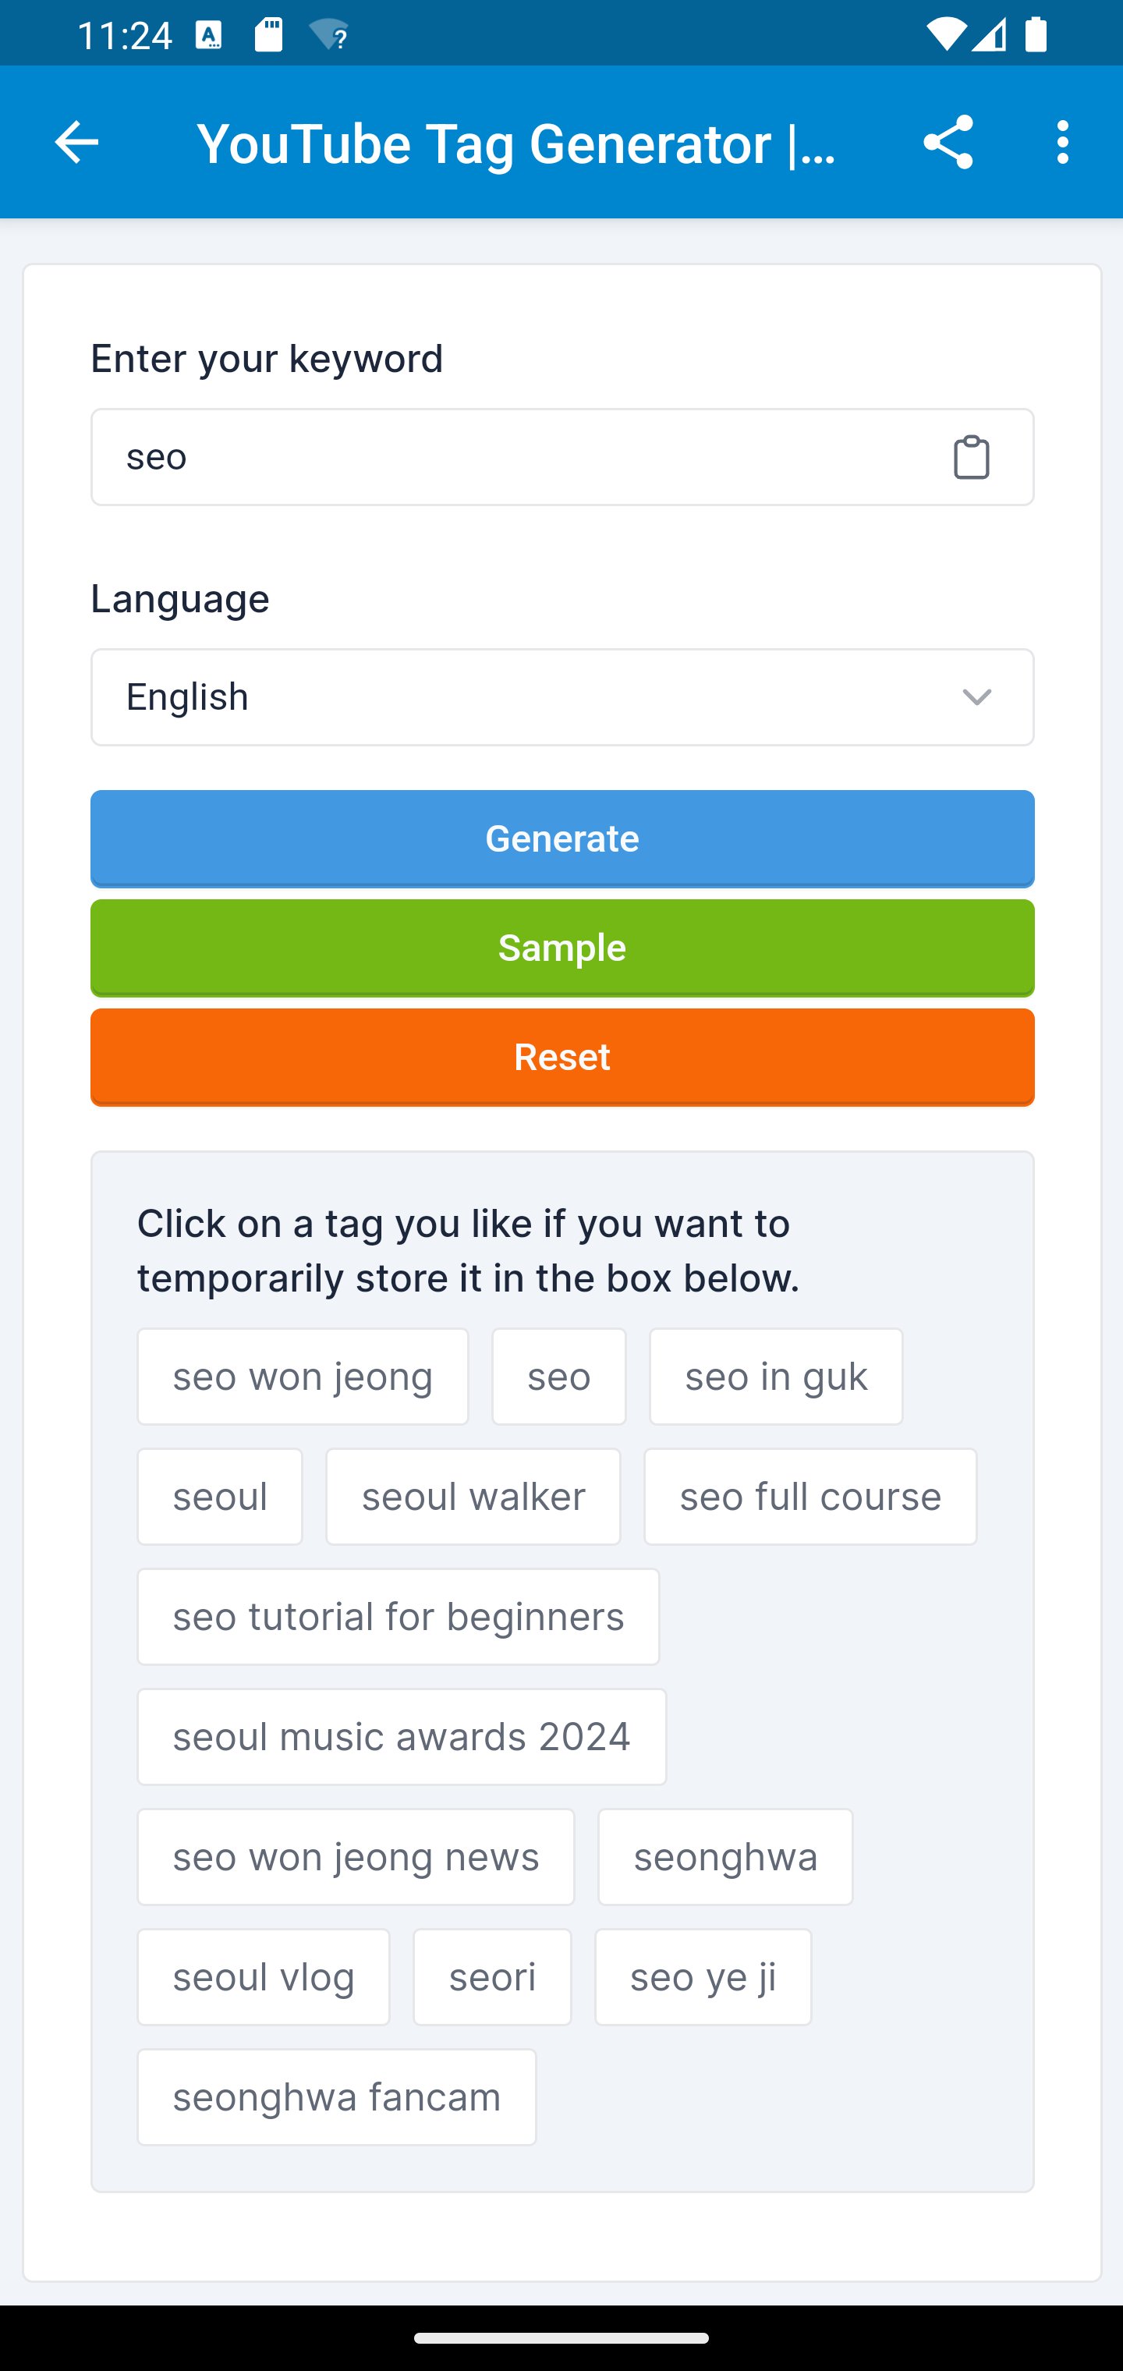Select the "seo won jeong" tag
1123x2371 pixels.
303,1377
